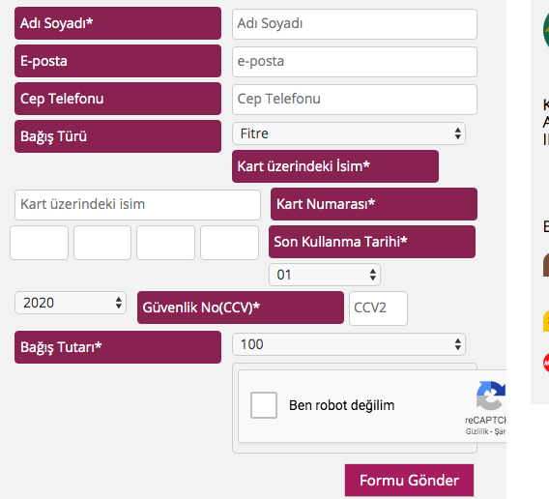
Task: Open the Bağış Türü Fitre dropdown
Action: click(349, 133)
